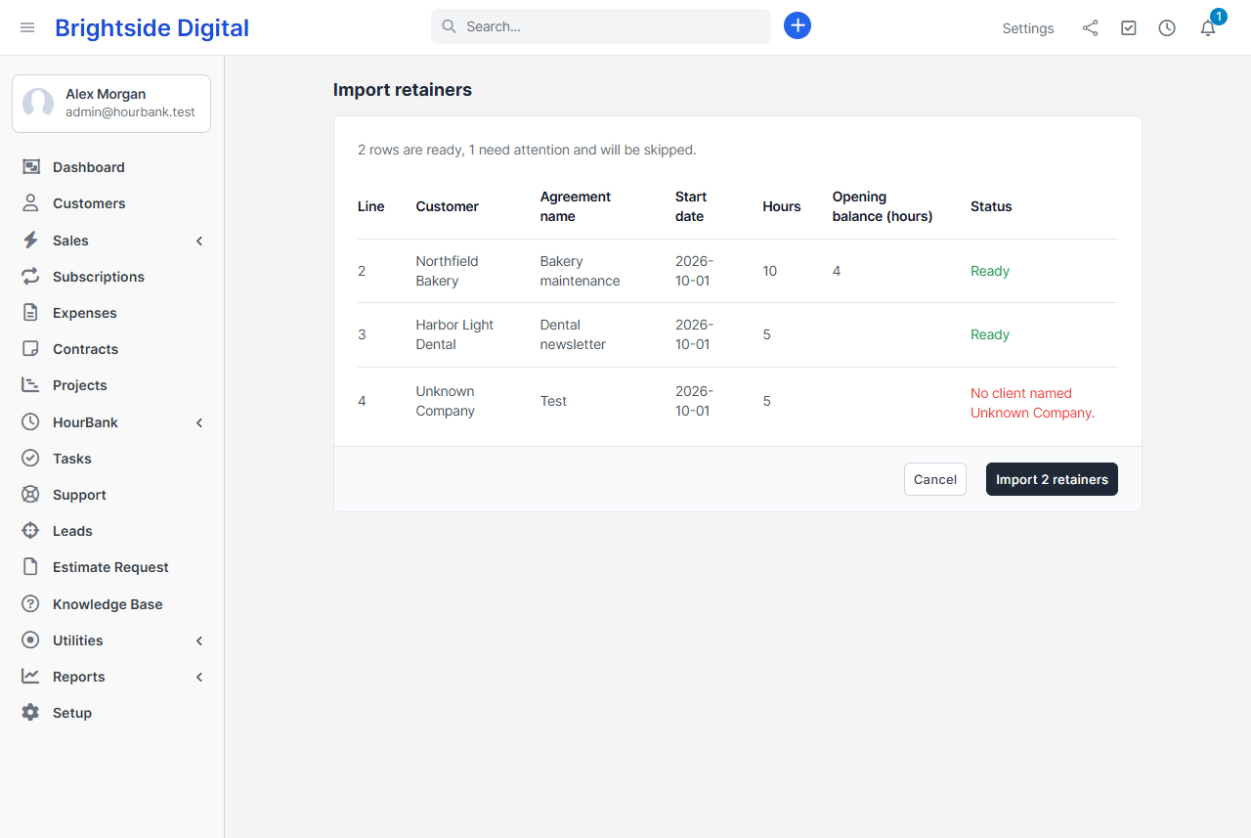Open the hamburger menu icon
Image resolution: width=1251 pixels, height=838 pixels.
coord(27,27)
